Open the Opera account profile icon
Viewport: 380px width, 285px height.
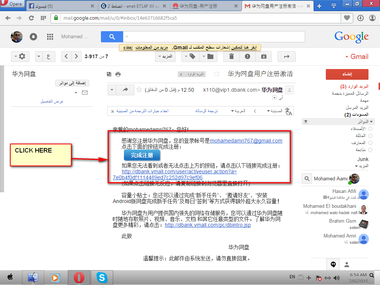[372, 18]
